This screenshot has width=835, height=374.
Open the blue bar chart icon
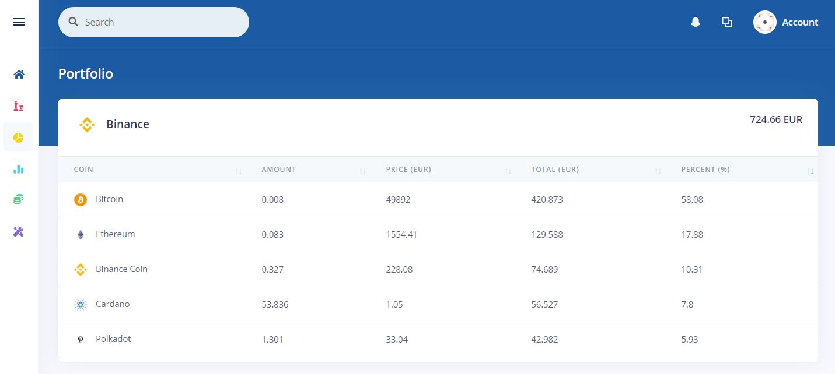tap(19, 169)
